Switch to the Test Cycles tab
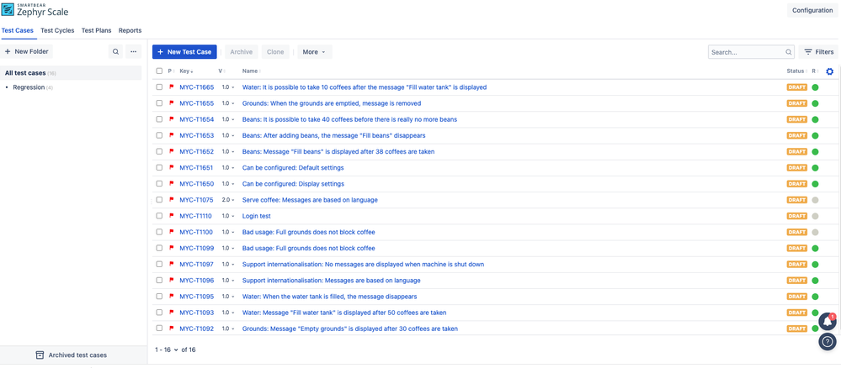This screenshot has width=841, height=368. (x=57, y=30)
